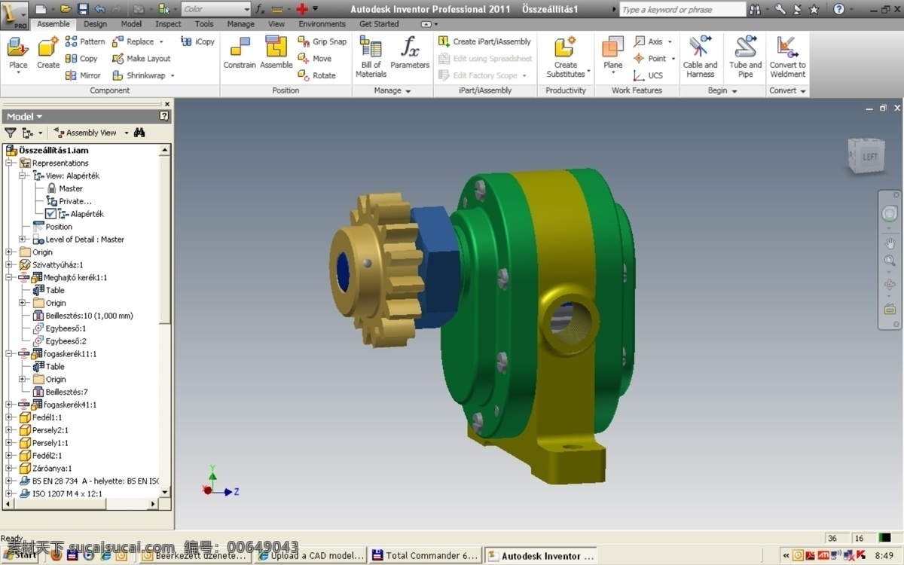The image size is (904, 565).
Task: Collapse the Meghajtó kerék1:1 node
Action: (x=9, y=277)
